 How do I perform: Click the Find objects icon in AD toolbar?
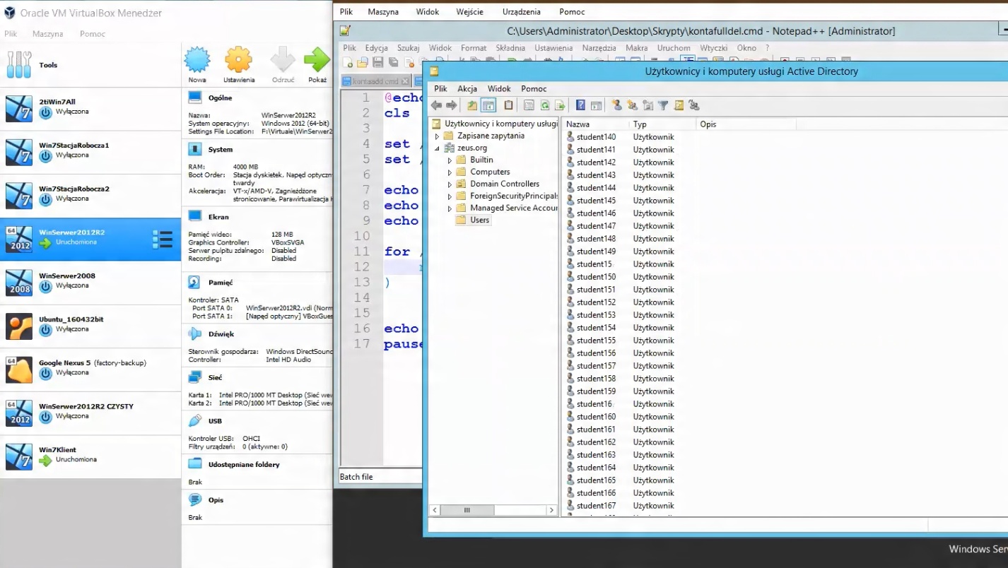pos(679,105)
